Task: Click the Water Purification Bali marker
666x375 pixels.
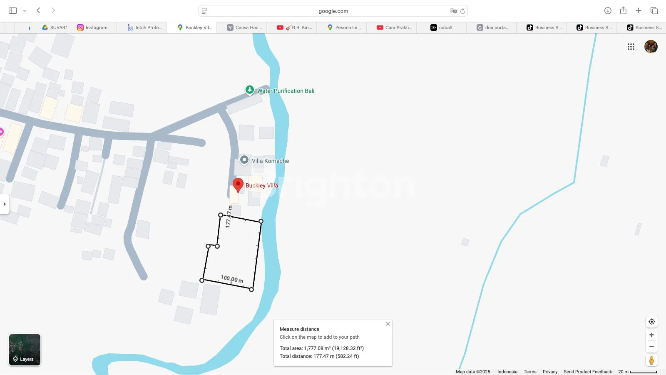Action: click(249, 90)
